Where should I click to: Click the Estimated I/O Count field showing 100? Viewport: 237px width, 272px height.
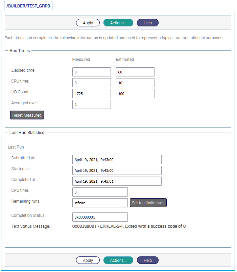click(x=135, y=94)
